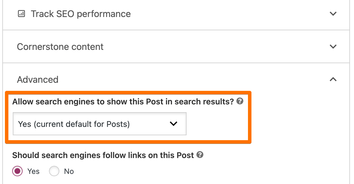
Task: Click the "No" radio label text
Action: point(69,171)
